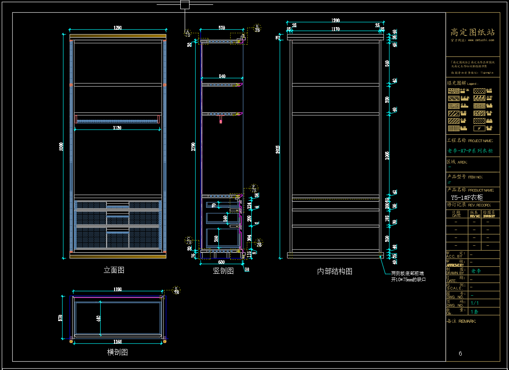
Task: Select the 1190 dimension above the horizontal section
Action: [118, 289]
